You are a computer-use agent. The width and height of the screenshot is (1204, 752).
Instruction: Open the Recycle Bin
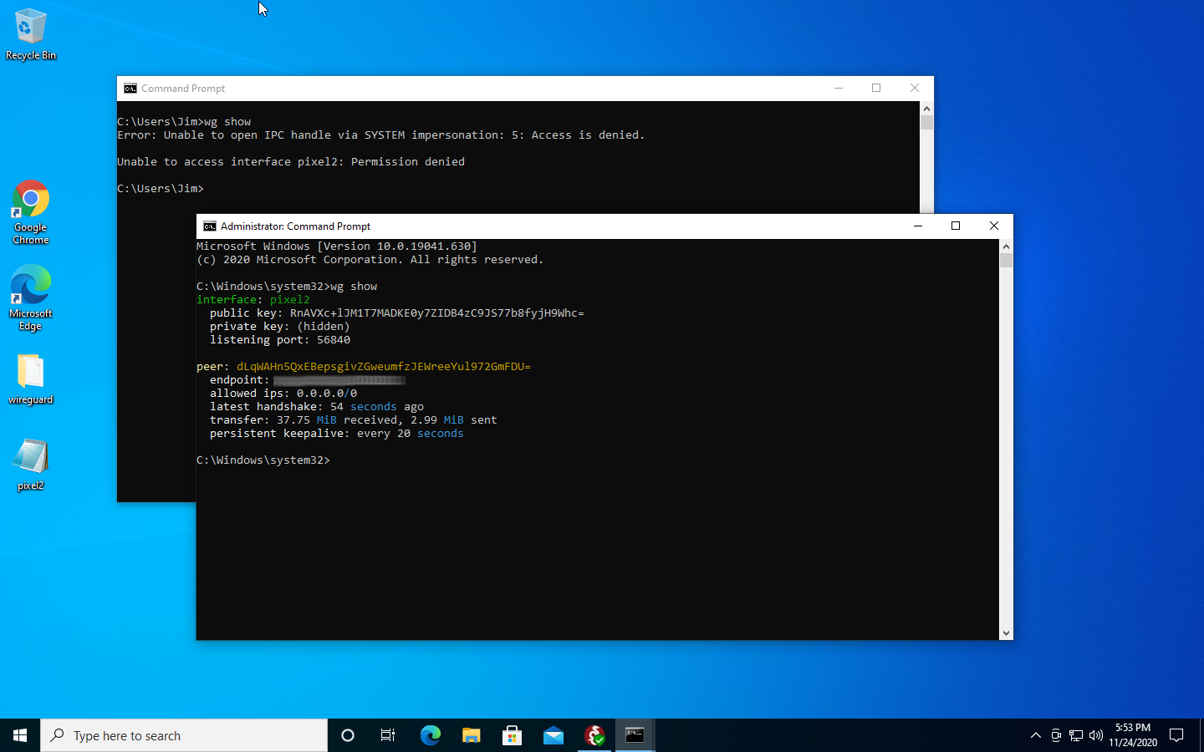[30, 28]
